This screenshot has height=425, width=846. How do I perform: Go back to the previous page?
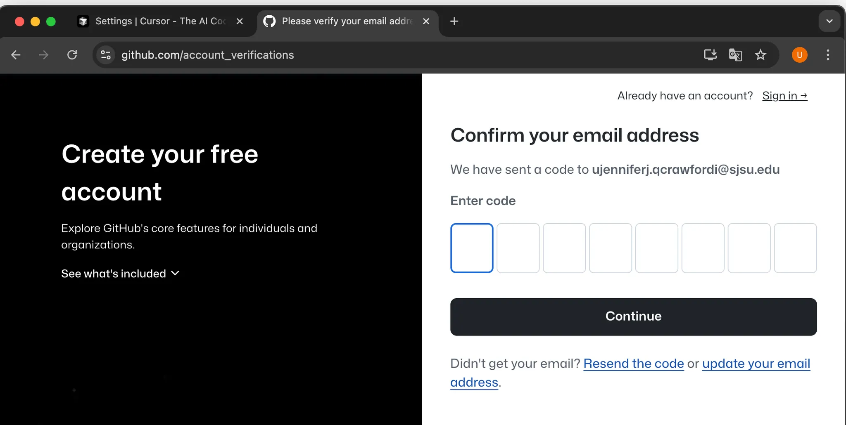pyautogui.click(x=16, y=55)
